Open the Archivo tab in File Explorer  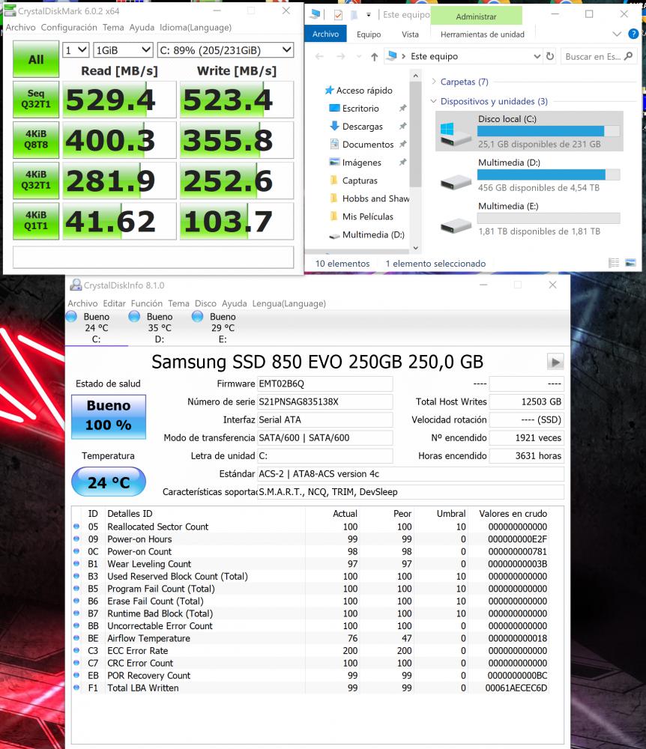click(326, 34)
